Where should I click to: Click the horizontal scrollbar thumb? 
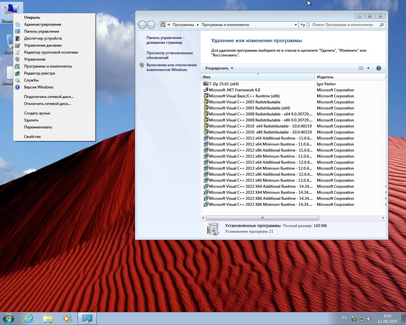pyautogui.click(x=263, y=218)
